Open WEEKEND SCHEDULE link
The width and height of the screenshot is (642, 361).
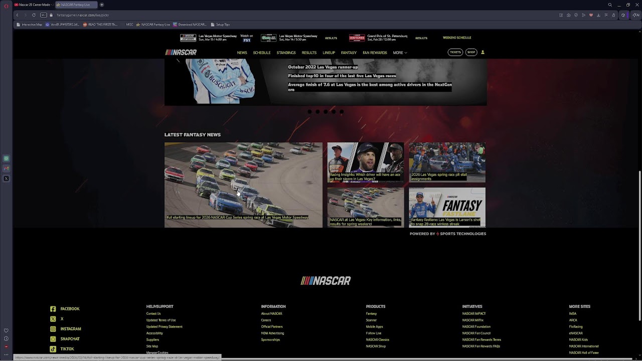click(457, 38)
